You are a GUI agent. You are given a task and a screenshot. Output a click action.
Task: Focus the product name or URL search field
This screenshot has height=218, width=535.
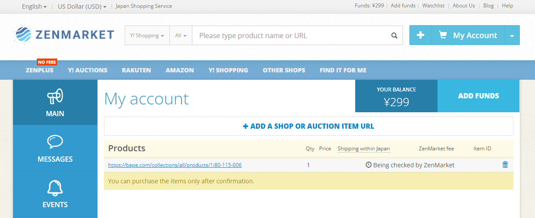pos(289,36)
